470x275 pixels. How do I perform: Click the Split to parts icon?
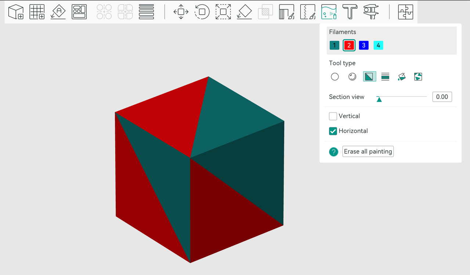(x=125, y=12)
